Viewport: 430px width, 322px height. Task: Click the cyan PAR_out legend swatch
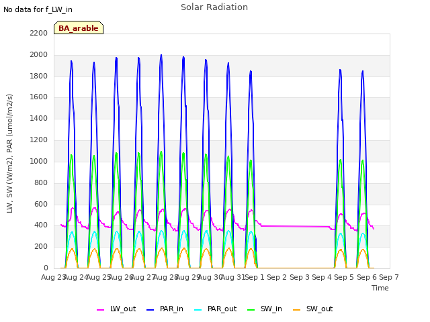pyautogui.click(x=198, y=310)
